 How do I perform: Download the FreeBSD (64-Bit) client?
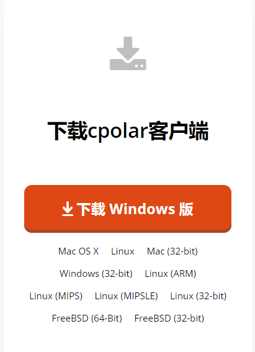pos(87,318)
